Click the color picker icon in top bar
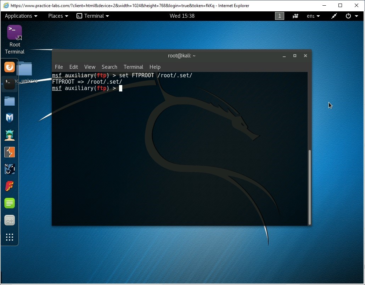365x285 pixels. click(334, 16)
